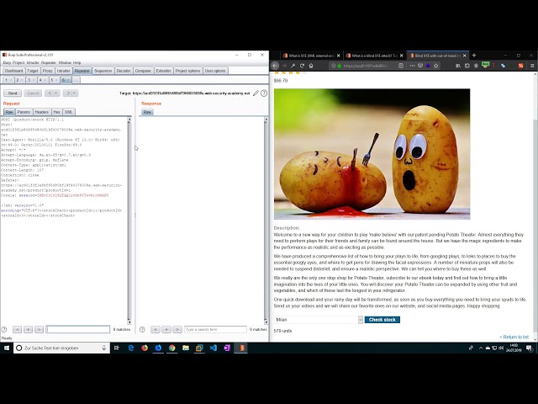Open Task View in the taskbar

point(117,348)
